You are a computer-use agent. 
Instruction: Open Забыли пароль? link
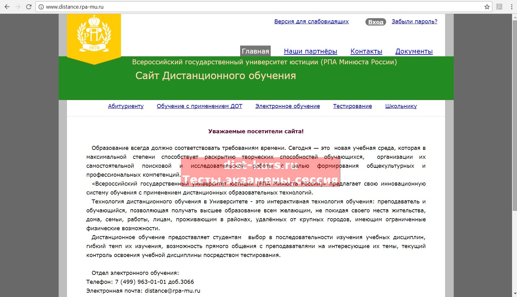tap(415, 22)
